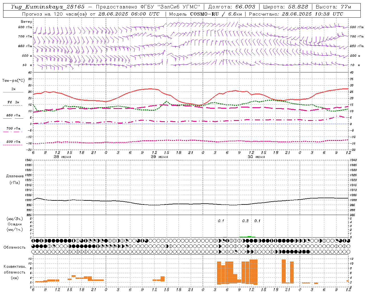Screen dimensions: 365x292
Task: Click the 30 июня date label
Action: tap(256, 157)
